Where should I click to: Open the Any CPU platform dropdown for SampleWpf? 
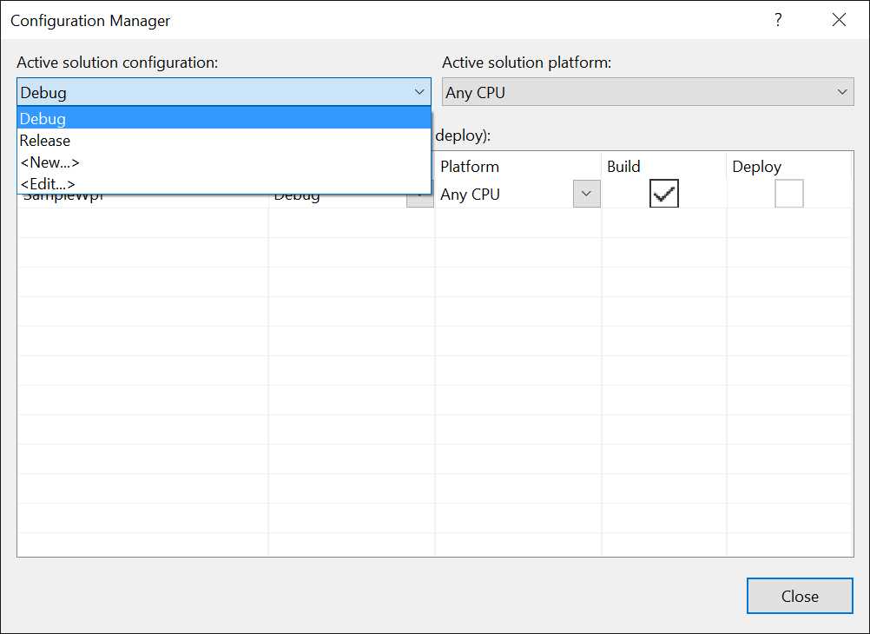587,194
